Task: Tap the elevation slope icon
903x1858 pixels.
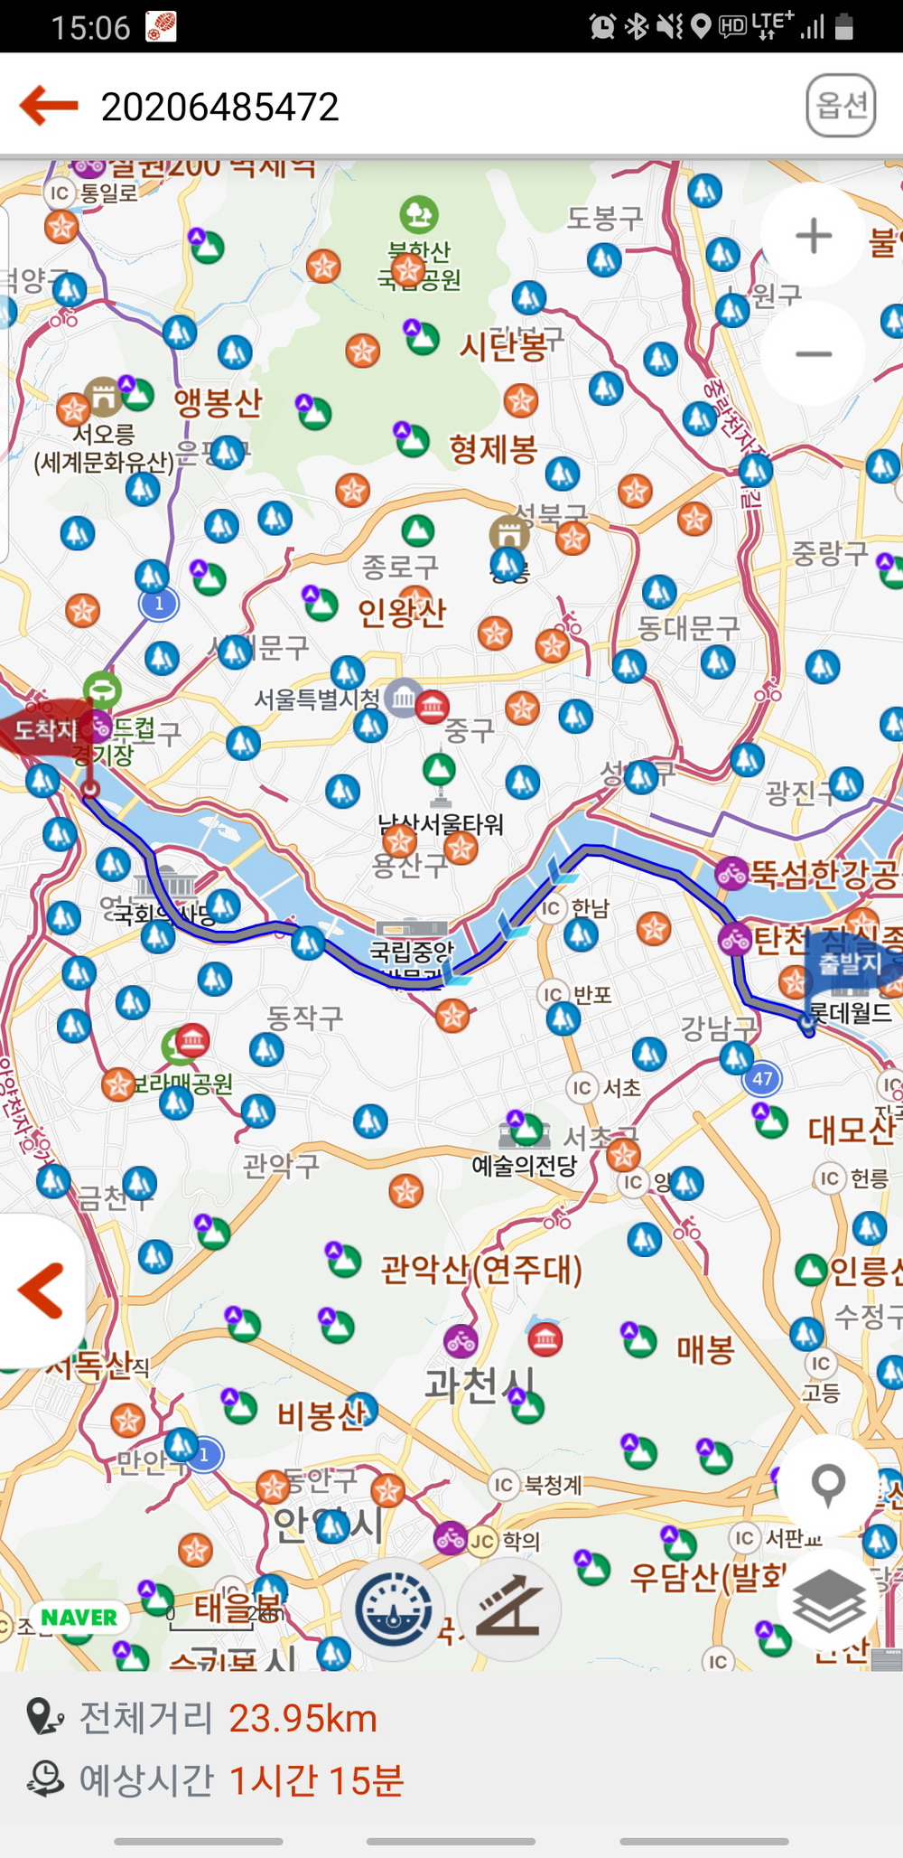Action: (x=508, y=1609)
